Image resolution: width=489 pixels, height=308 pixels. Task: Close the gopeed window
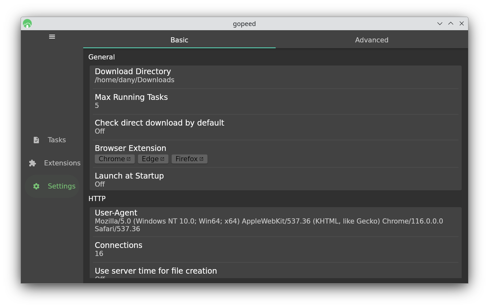(x=462, y=23)
